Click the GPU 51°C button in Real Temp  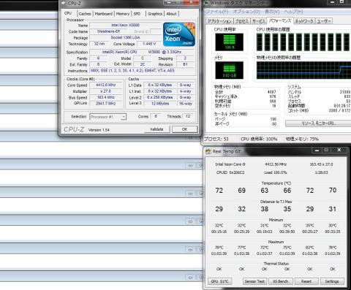tap(219, 281)
